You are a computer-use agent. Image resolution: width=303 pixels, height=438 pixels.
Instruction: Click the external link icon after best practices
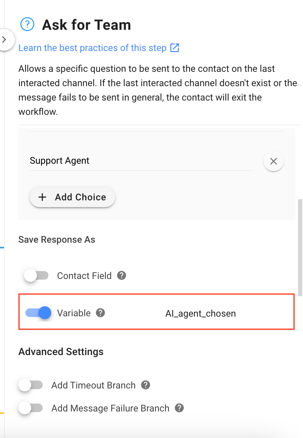pos(175,48)
